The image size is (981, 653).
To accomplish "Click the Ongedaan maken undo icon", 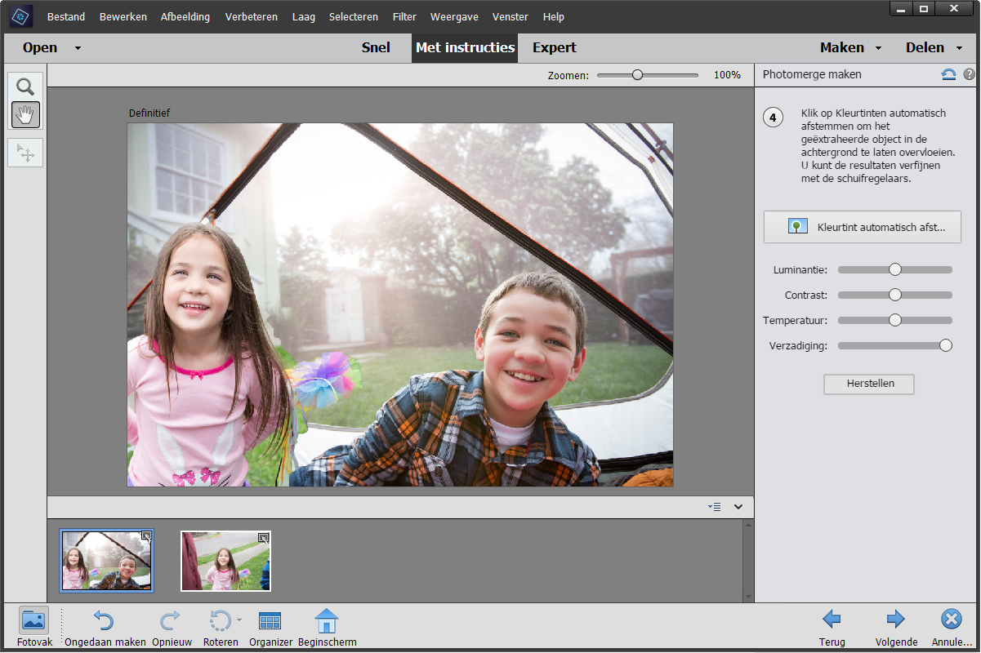I will point(104,622).
